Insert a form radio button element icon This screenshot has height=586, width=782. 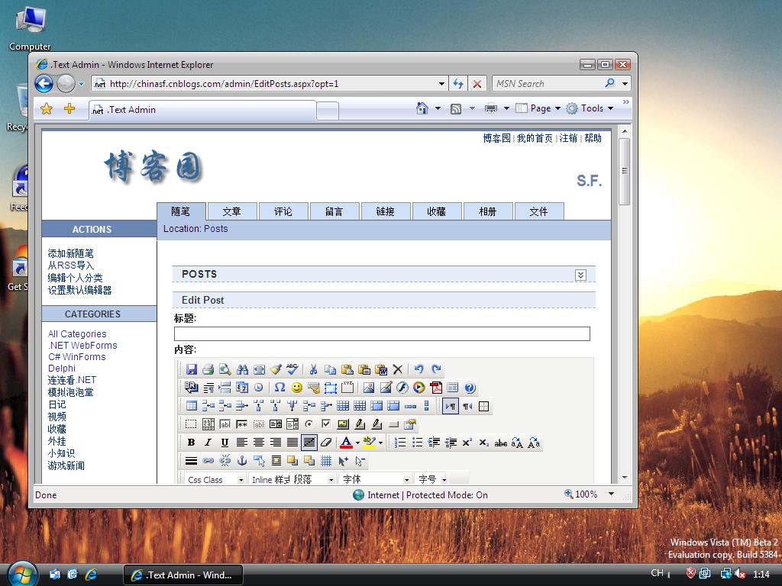pyautogui.click(x=309, y=424)
